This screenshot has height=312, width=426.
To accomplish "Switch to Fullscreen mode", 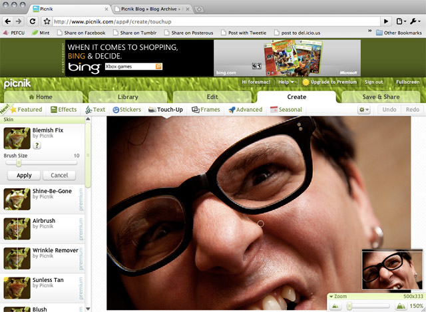I will (407, 82).
